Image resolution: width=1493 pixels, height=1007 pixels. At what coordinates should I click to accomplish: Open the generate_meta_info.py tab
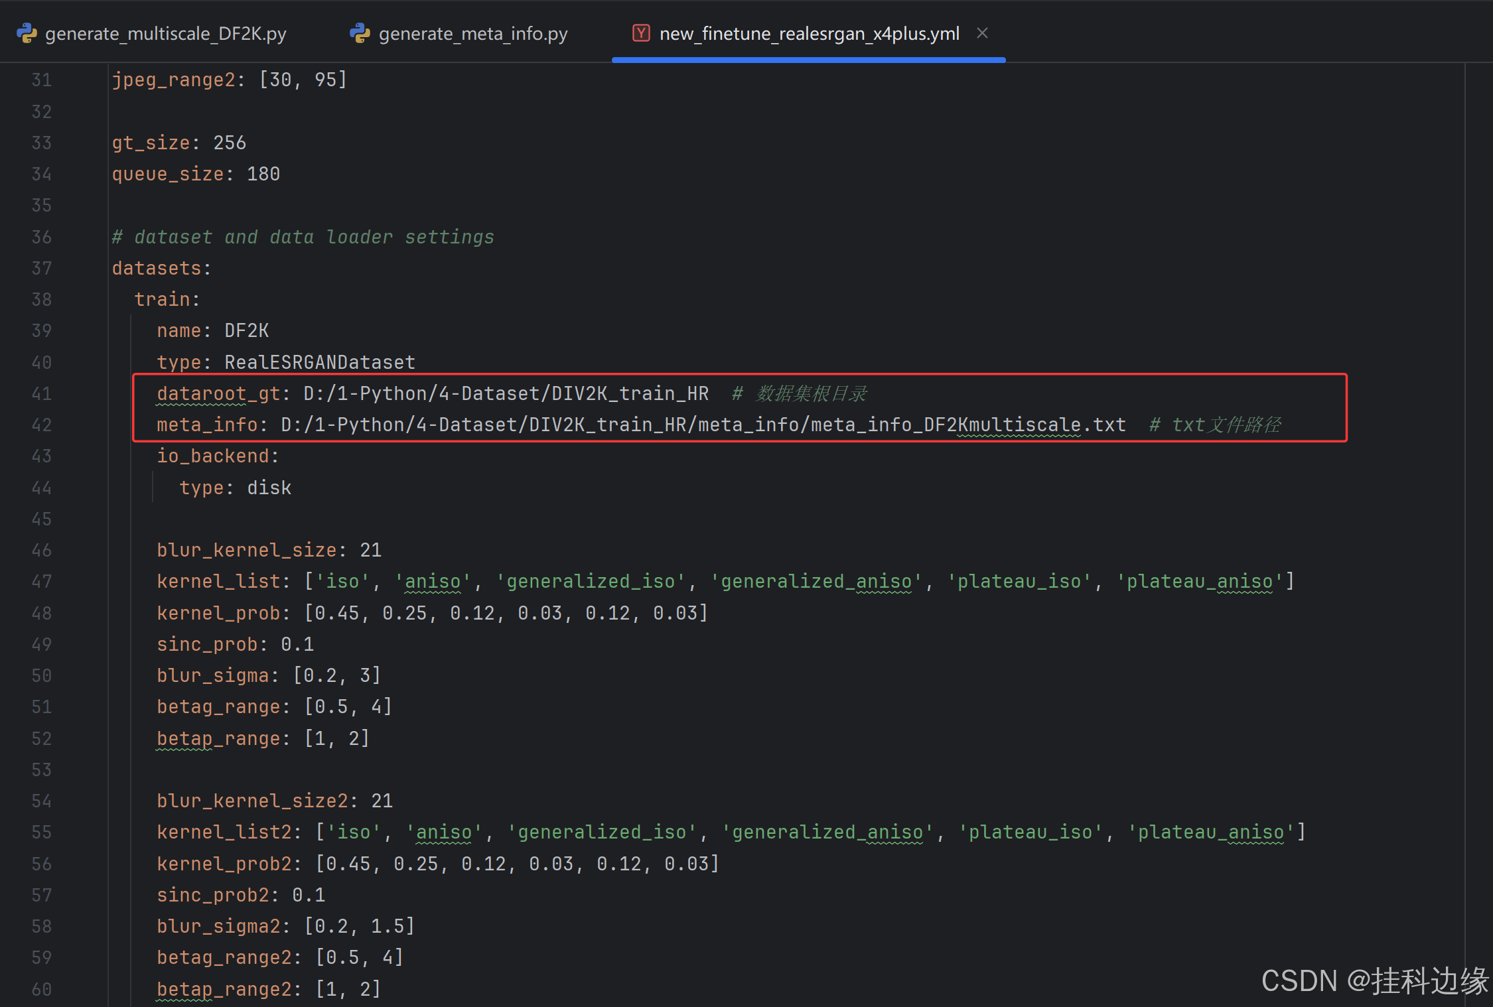pos(472,33)
